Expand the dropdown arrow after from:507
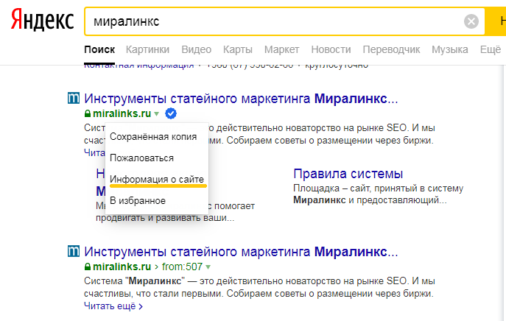This screenshot has width=506, height=321. tap(208, 267)
